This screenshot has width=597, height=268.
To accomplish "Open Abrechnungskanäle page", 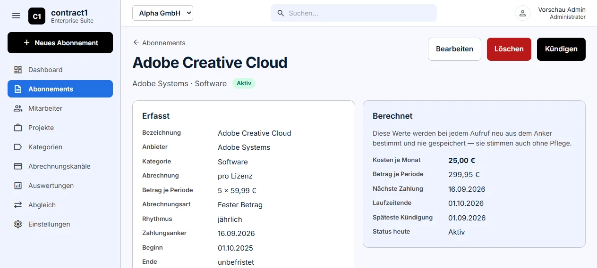I will pyautogui.click(x=60, y=166).
